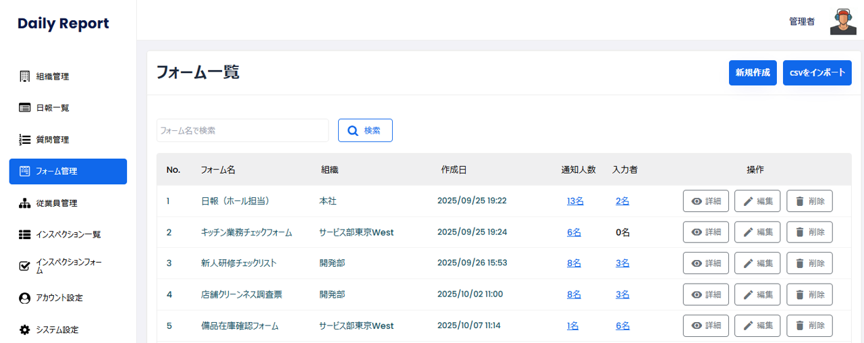Click the 検索 button with magnifier

365,130
